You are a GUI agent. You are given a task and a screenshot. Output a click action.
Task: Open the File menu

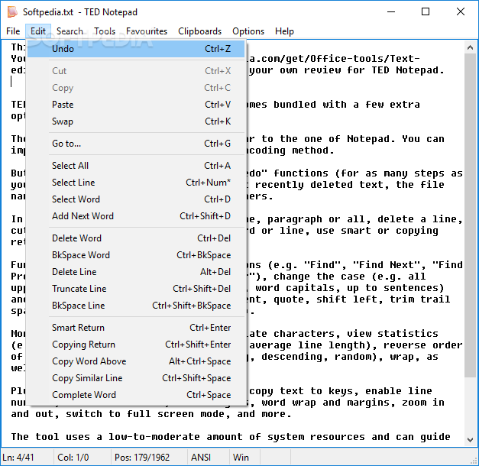pyautogui.click(x=13, y=31)
